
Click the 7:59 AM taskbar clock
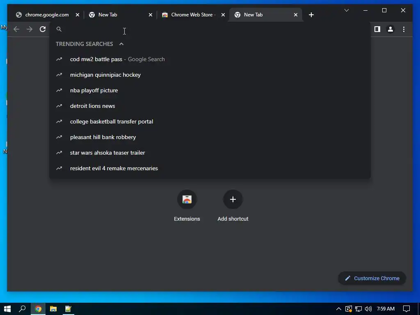click(x=386, y=309)
